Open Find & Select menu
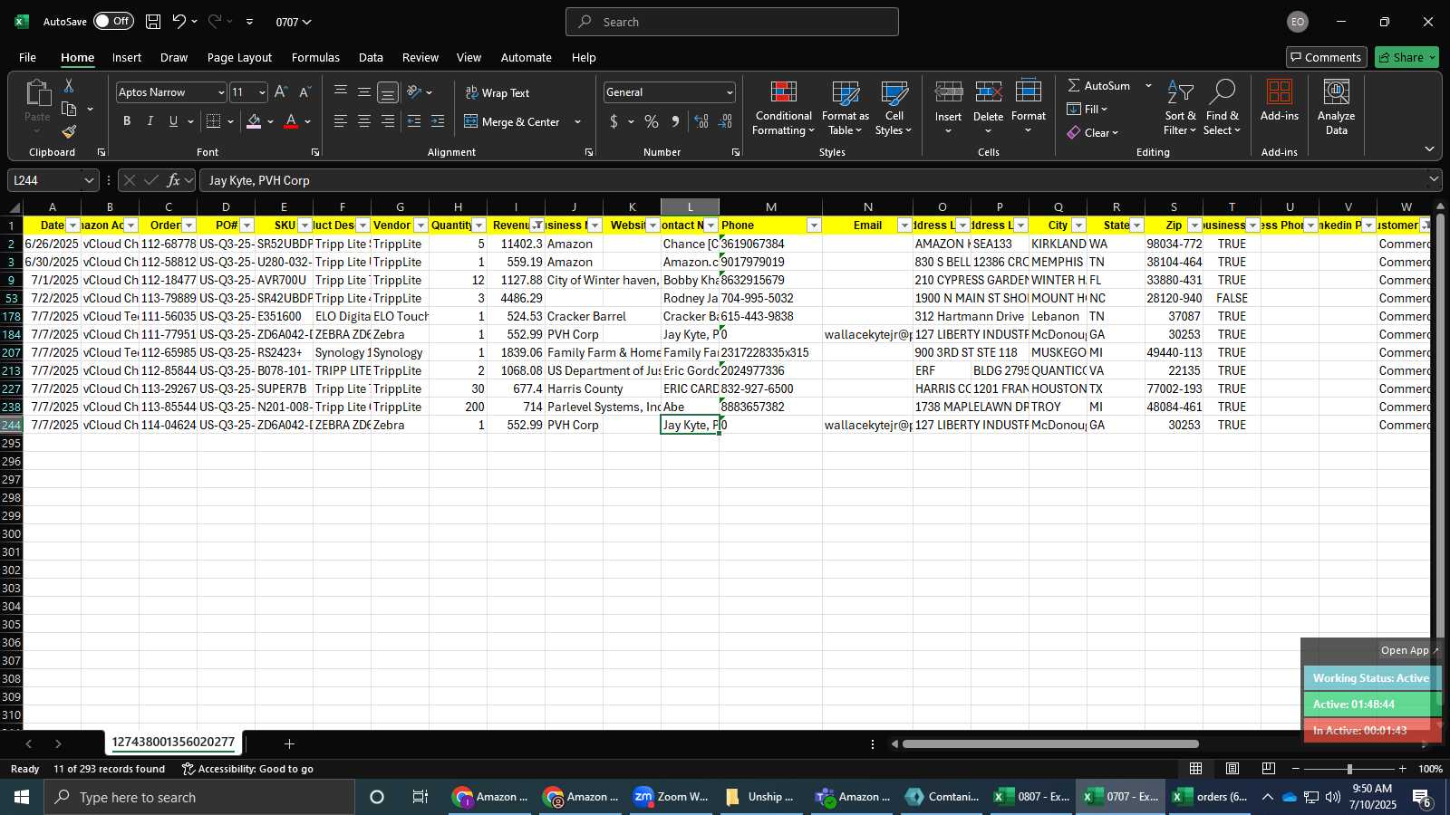1450x815 pixels. (x=1222, y=109)
